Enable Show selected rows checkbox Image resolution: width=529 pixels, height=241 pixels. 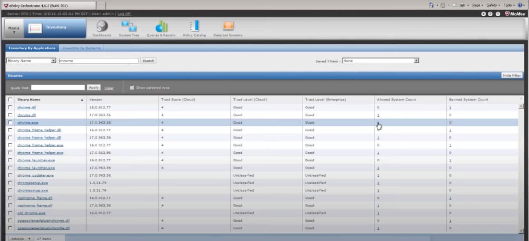point(132,88)
